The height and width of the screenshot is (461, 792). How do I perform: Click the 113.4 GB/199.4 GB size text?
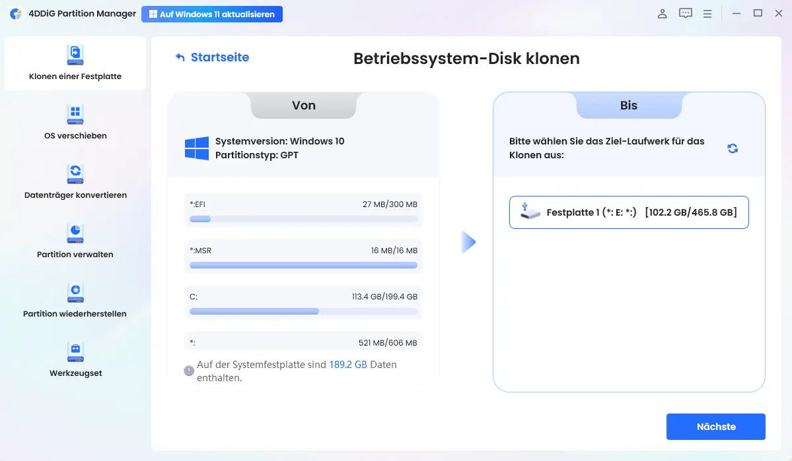385,297
